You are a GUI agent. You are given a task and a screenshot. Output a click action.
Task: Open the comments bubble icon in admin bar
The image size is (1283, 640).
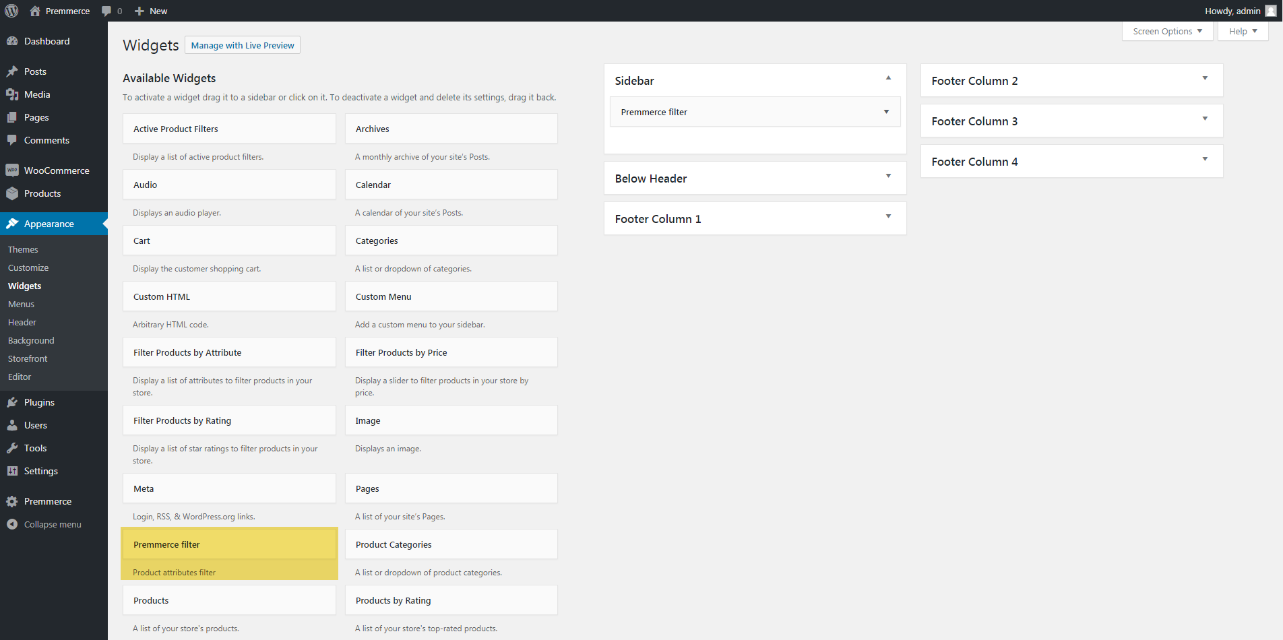click(106, 11)
